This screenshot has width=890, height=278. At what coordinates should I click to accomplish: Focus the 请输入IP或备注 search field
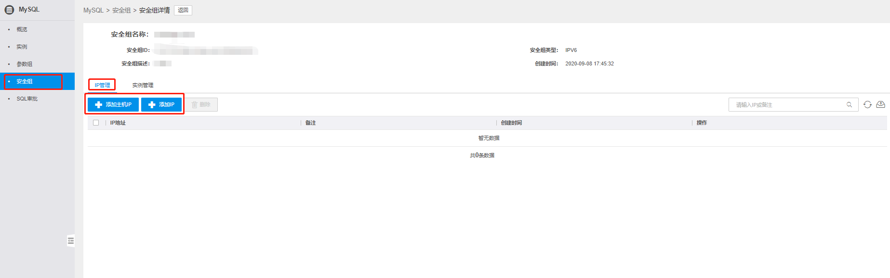point(788,105)
